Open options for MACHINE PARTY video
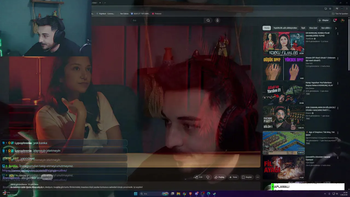 pyautogui.click(x=338, y=108)
